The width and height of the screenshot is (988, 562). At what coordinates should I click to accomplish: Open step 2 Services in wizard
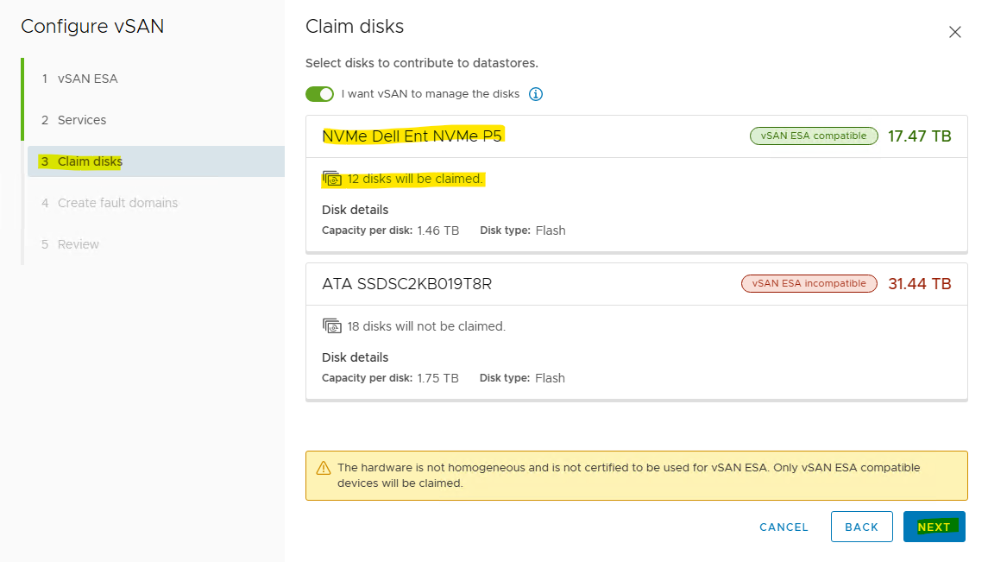click(x=82, y=120)
